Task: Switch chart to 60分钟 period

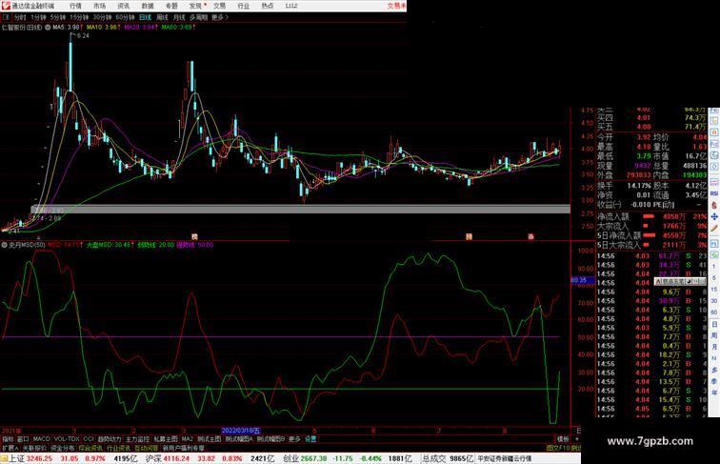Action: point(125,17)
